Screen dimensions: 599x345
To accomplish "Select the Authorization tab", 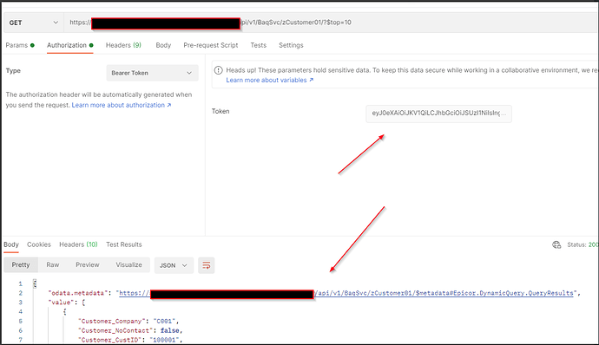I will [x=70, y=45].
